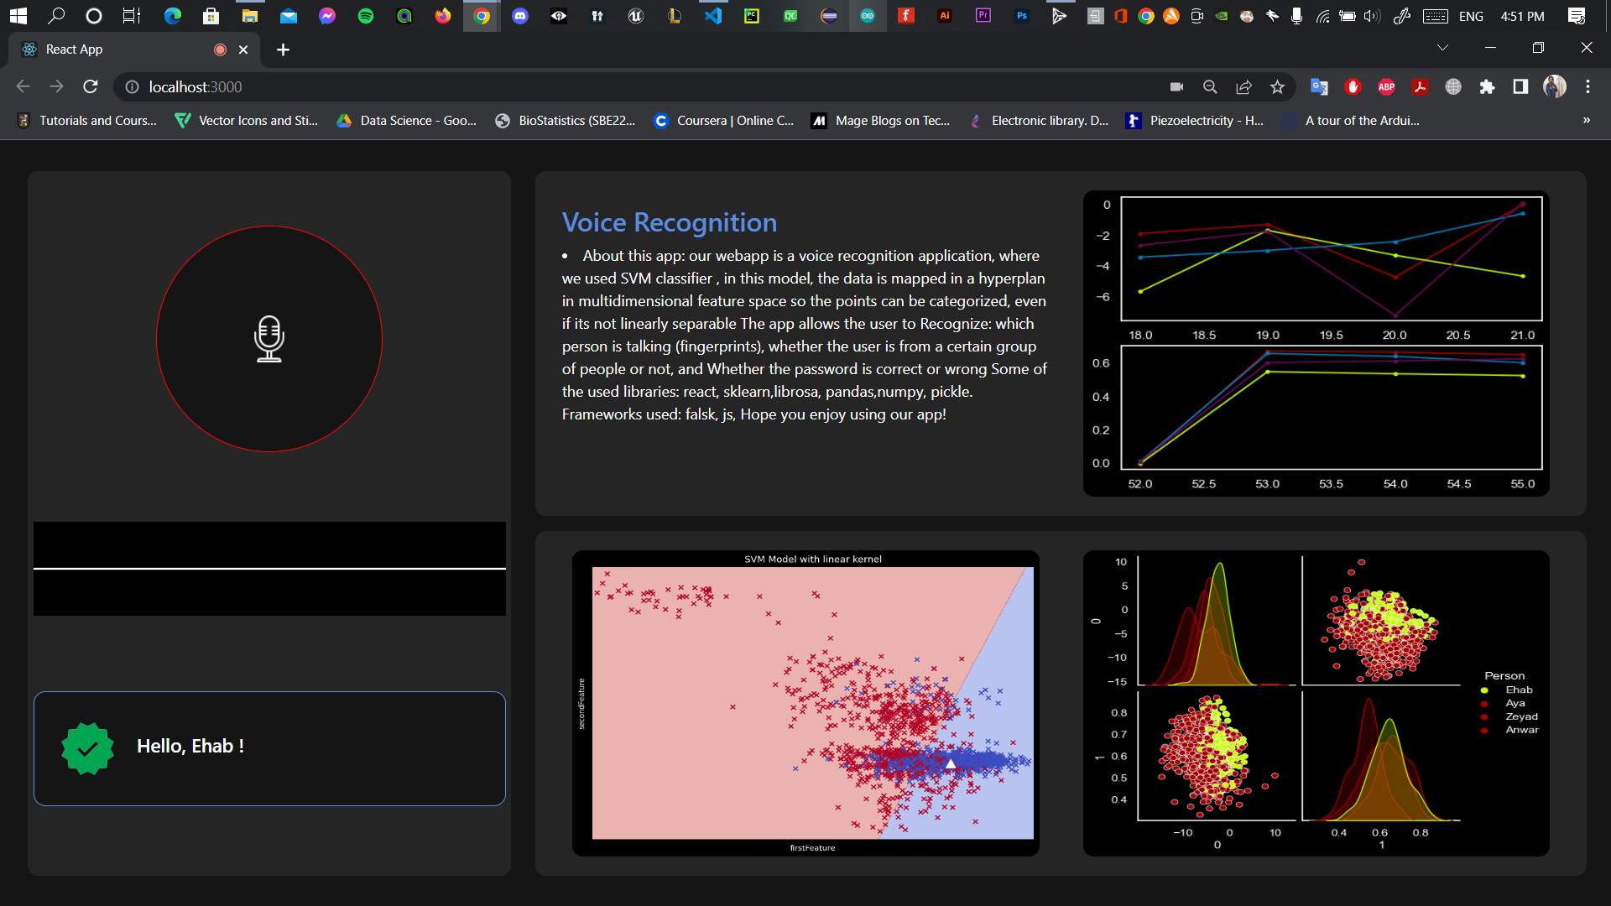Viewport: 1611px width, 906px height.
Task: Click the video camera icon in the address bar
Action: pyautogui.click(x=1176, y=86)
